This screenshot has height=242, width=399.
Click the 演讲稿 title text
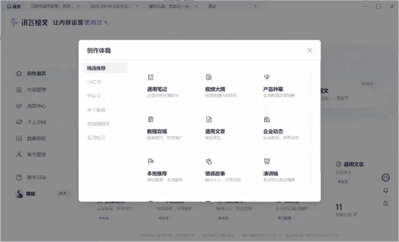(271, 174)
